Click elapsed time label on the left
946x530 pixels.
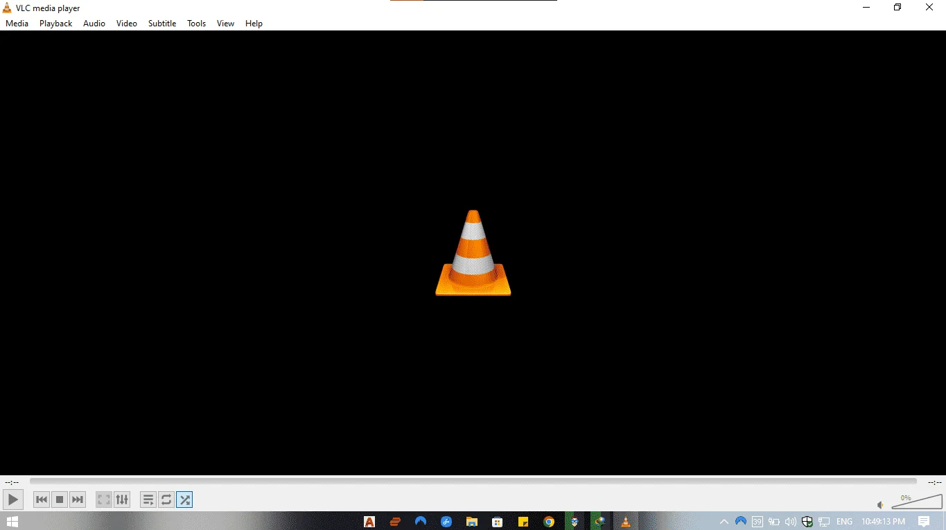tap(12, 482)
